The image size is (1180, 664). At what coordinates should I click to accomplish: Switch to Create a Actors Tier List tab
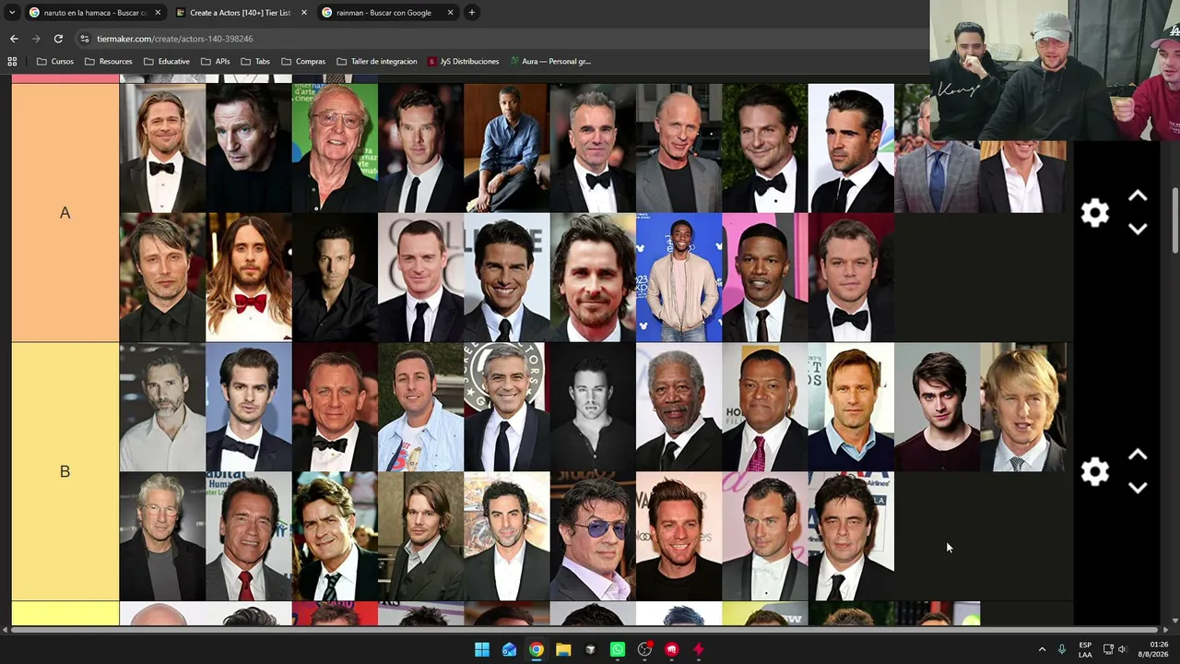coord(241,13)
